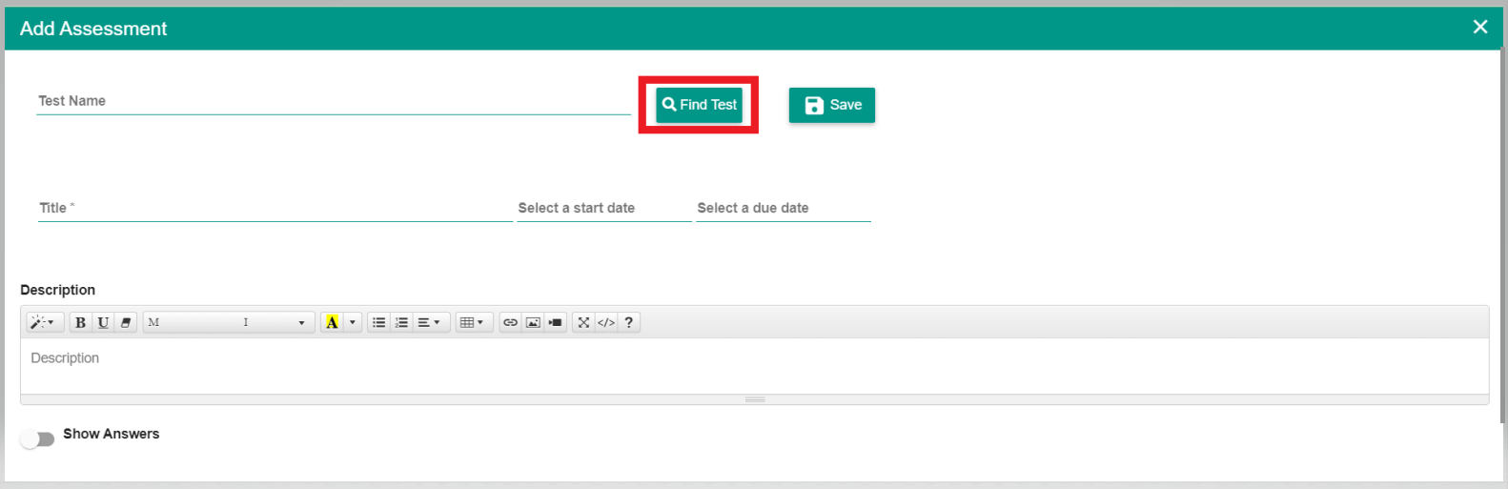Screen dimensions: 1508x489
Task: Open the table insert dropdown
Action: [x=473, y=322]
